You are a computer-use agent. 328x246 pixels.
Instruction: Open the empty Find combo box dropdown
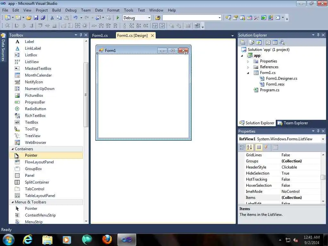pyautogui.click(x=219, y=18)
